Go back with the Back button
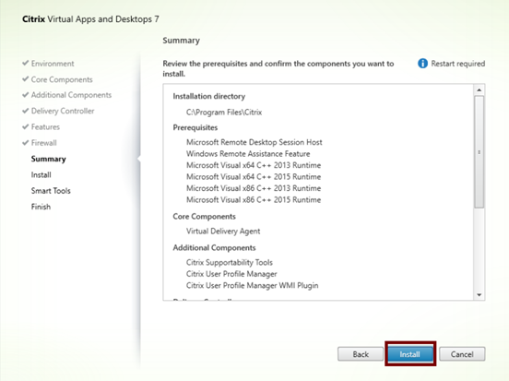Image resolution: width=509 pixels, height=381 pixels. point(361,354)
